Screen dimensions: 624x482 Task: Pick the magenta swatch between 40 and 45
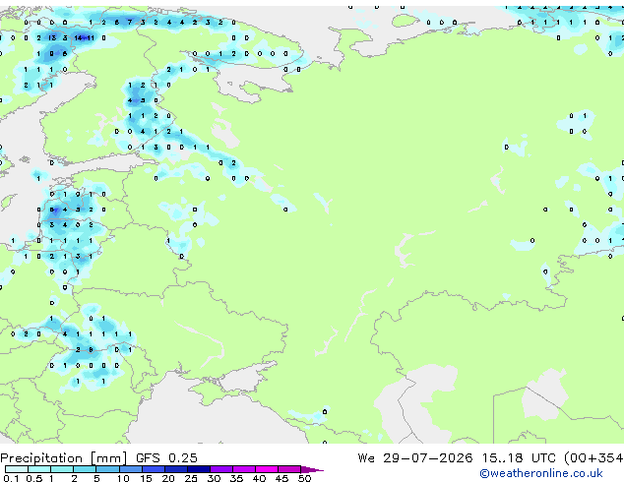tap(267, 469)
